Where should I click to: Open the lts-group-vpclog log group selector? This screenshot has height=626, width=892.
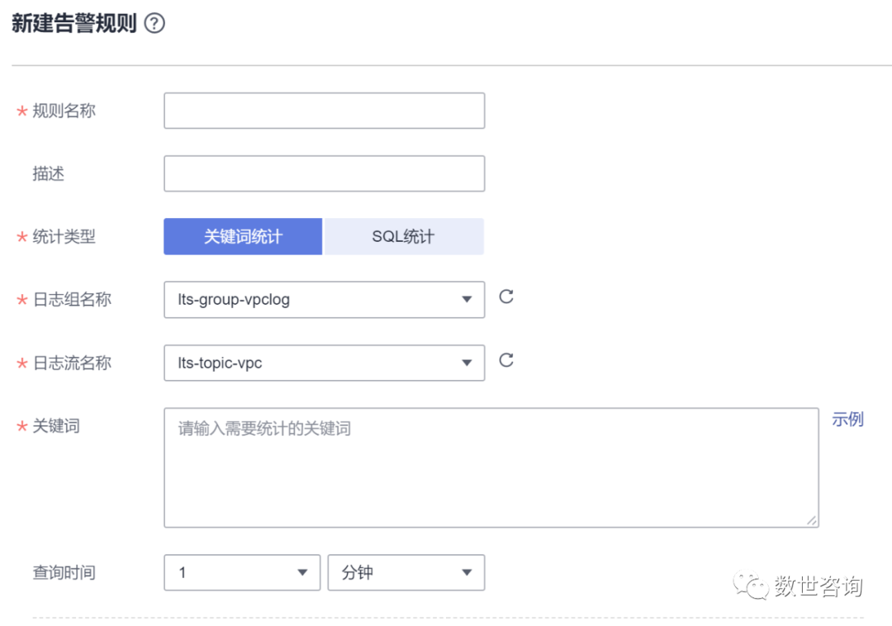pyautogui.click(x=324, y=299)
